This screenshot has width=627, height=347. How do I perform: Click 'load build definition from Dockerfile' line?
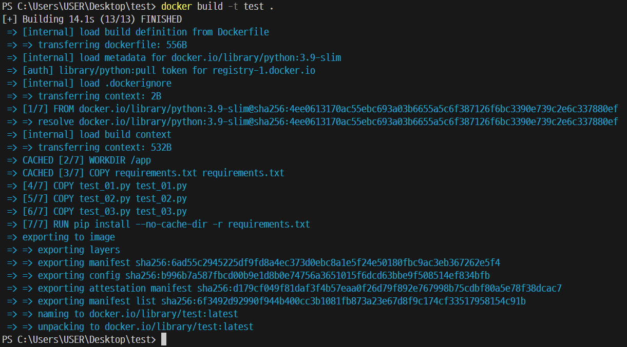[x=138, y=32]
